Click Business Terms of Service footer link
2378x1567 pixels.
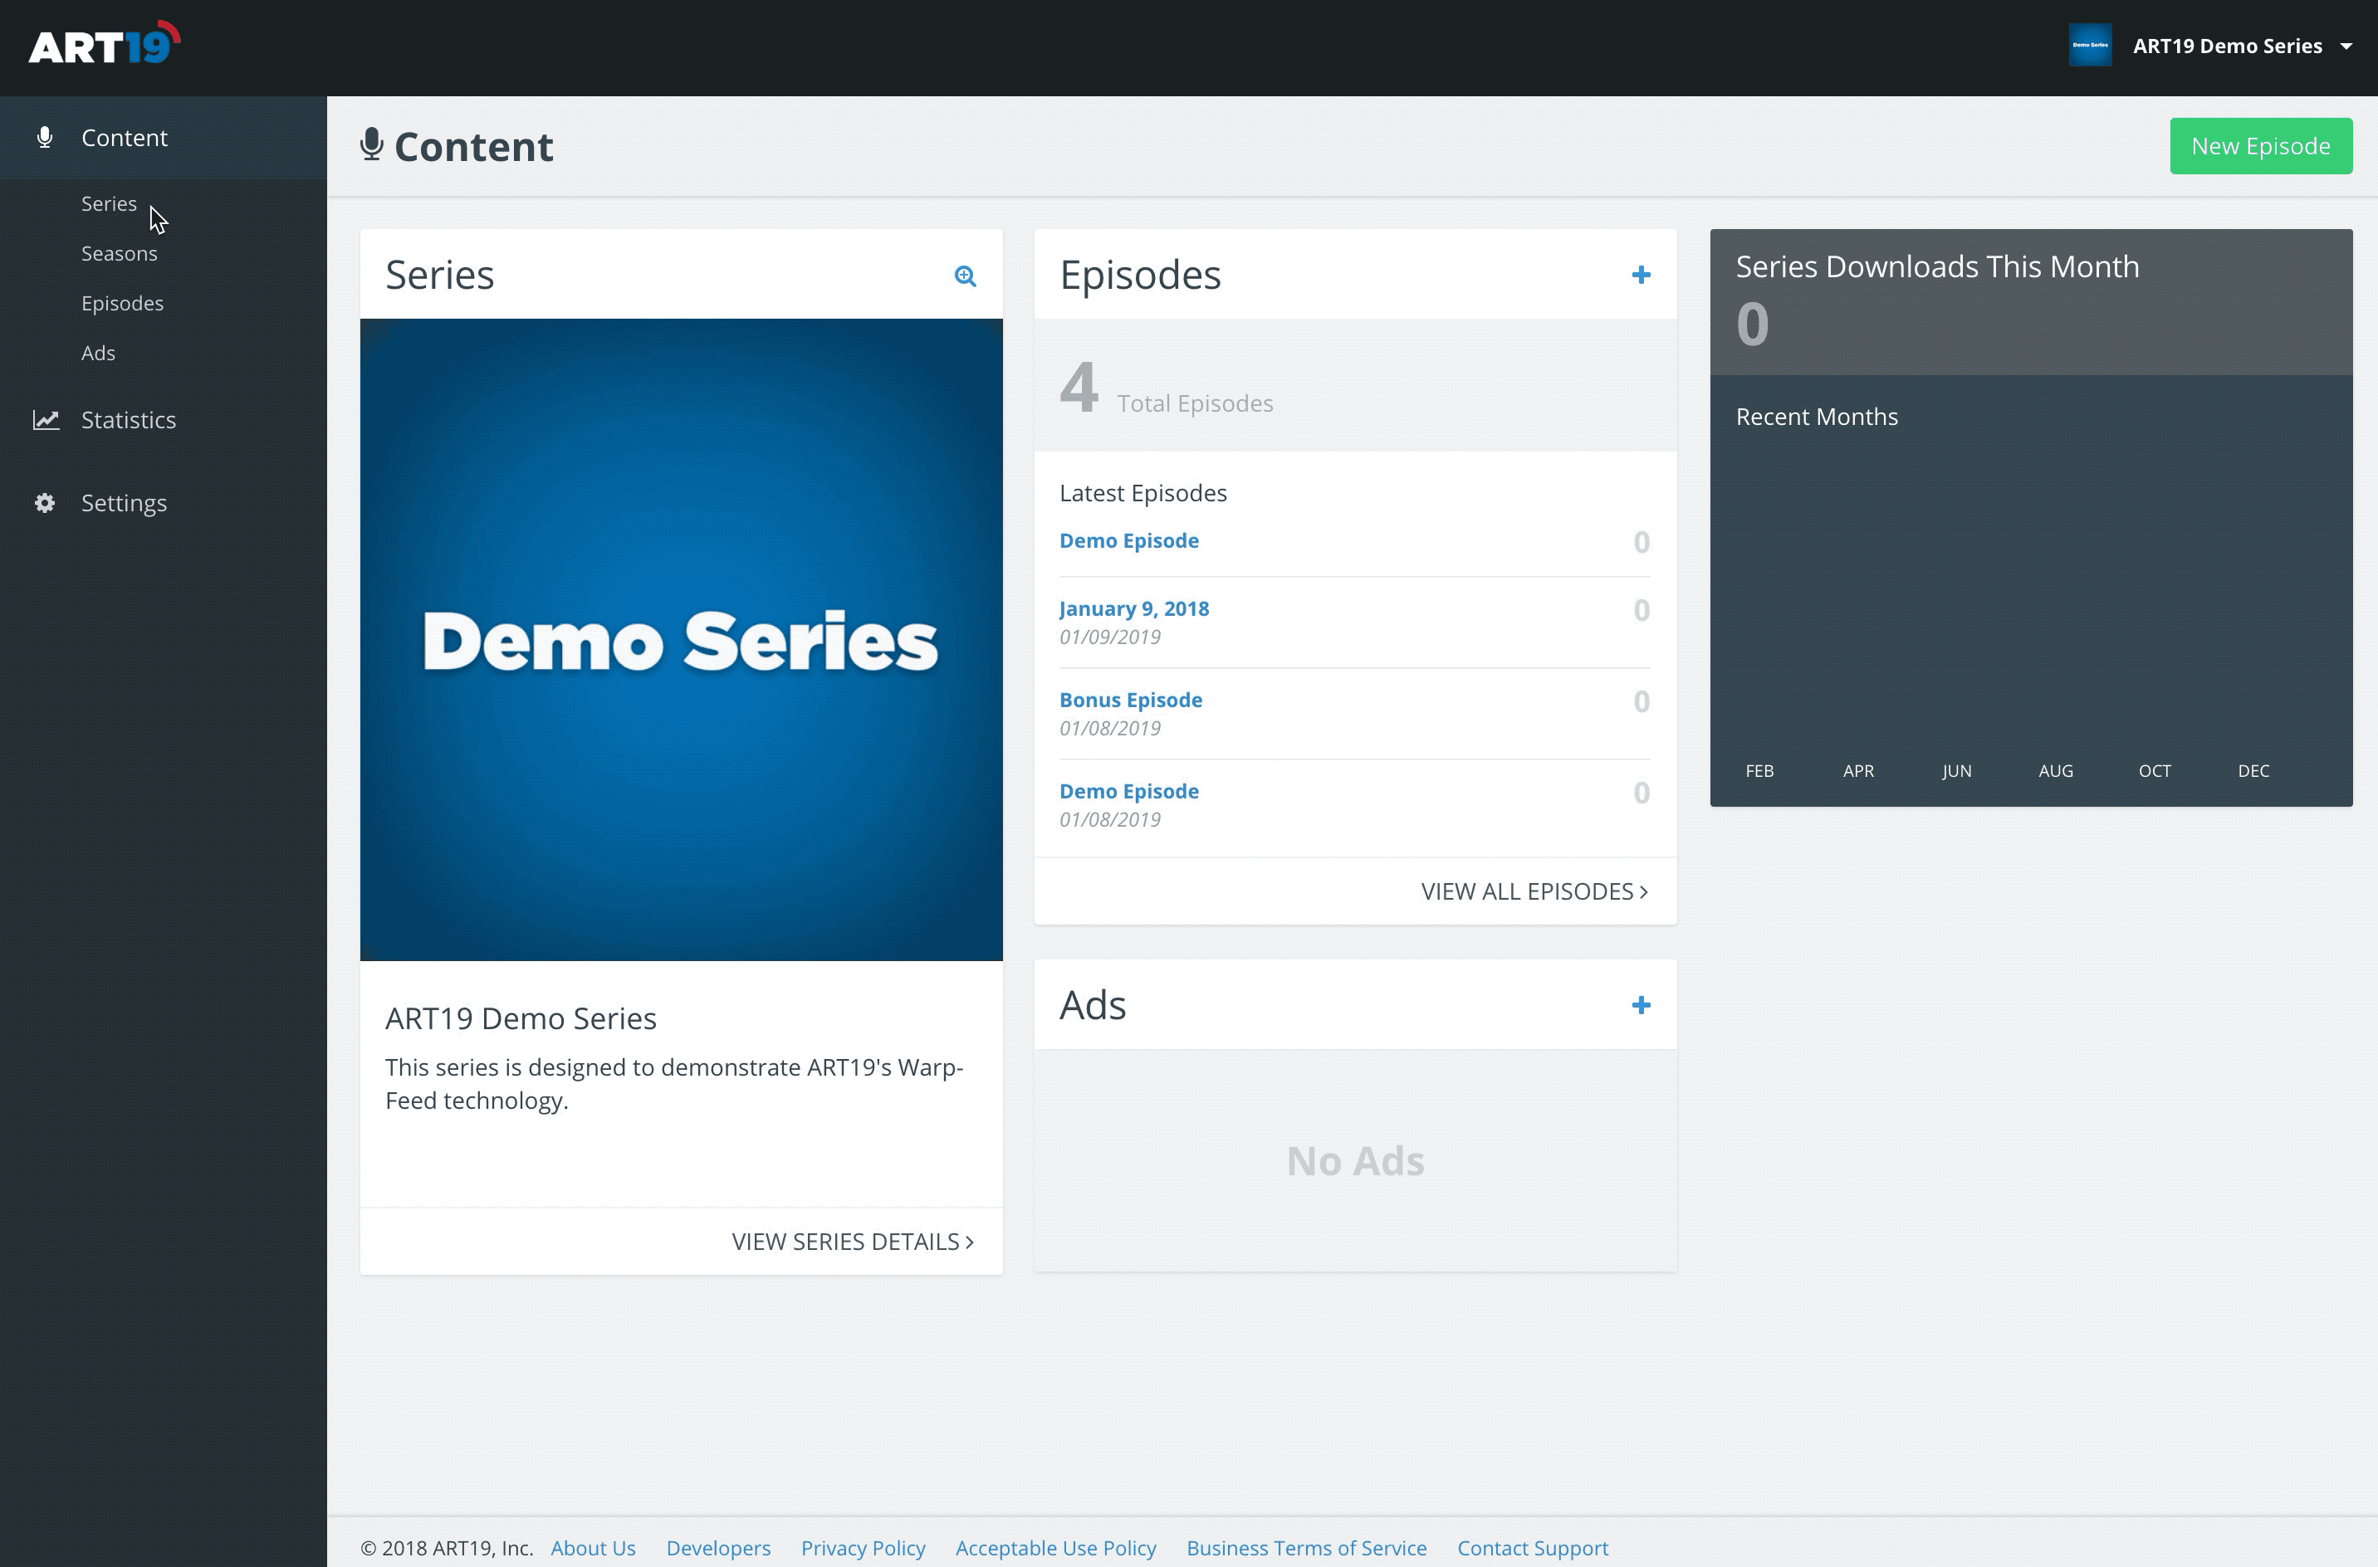(x=1306, y=1548)
